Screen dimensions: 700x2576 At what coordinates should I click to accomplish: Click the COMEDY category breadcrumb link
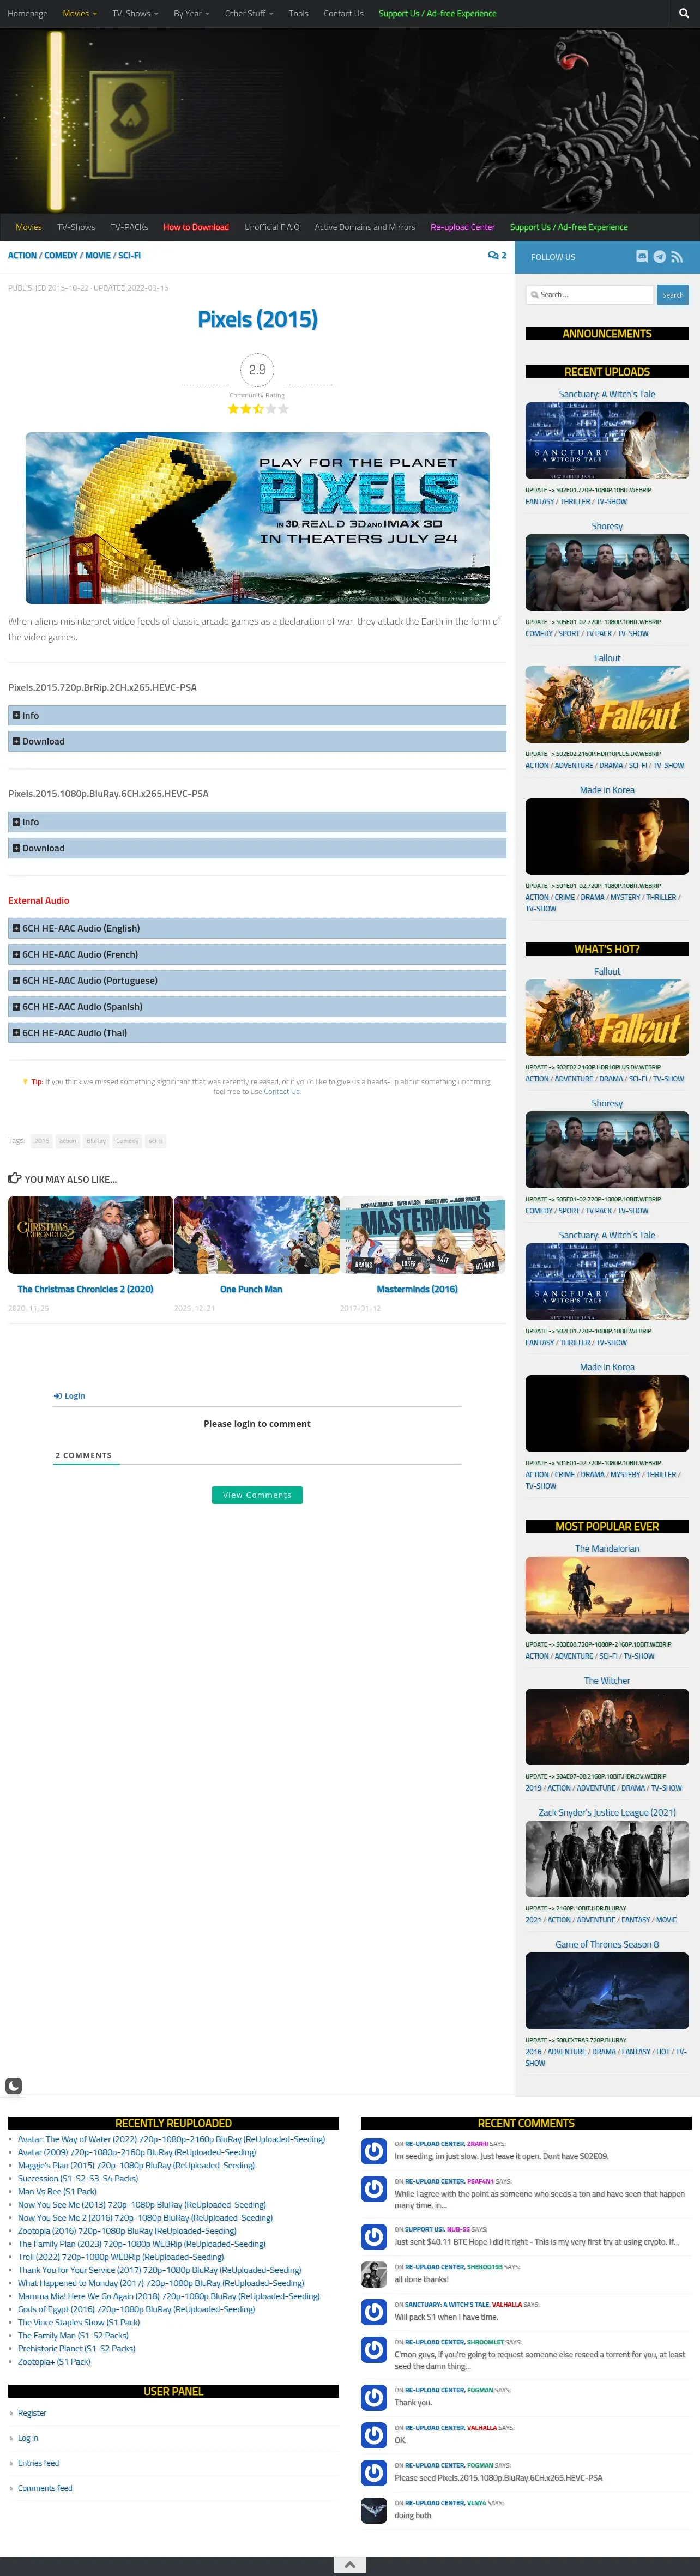point(61,256)
